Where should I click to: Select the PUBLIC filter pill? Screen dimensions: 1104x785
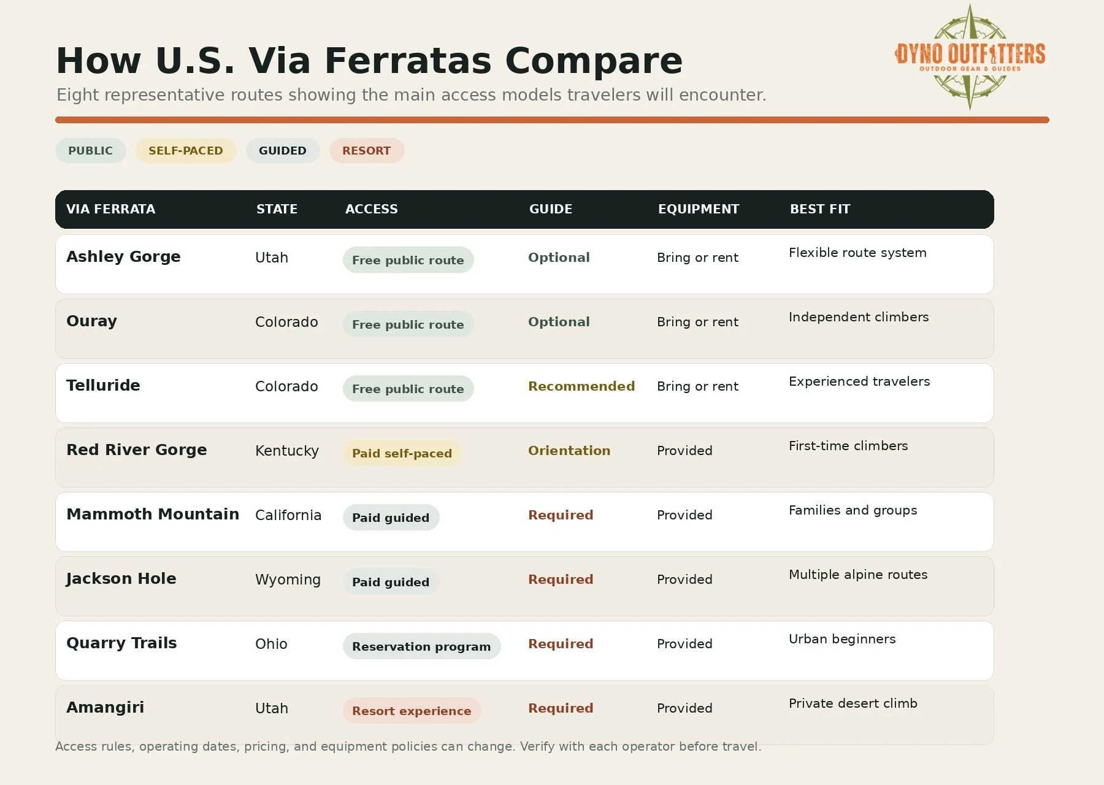click(91, 151)
